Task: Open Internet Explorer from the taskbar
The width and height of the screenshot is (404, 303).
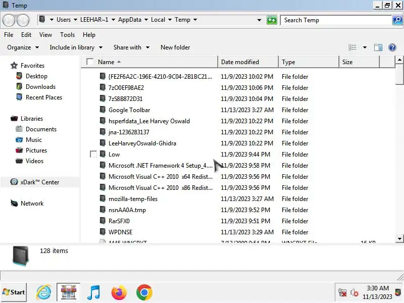Action: (43, 292)
